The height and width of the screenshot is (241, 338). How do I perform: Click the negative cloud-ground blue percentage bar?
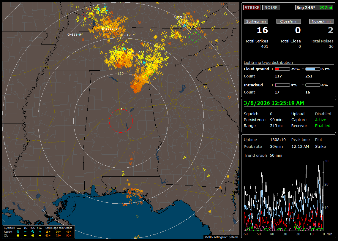tap(313, 69)
